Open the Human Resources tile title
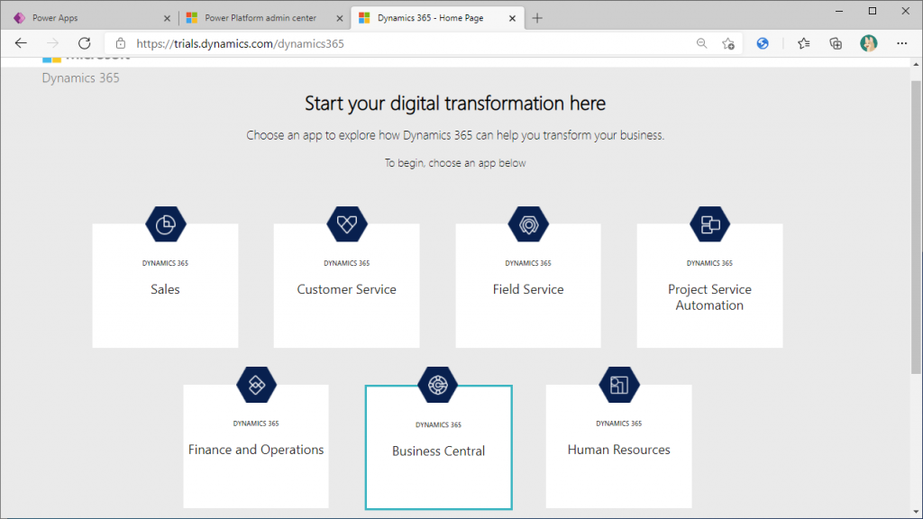The width and height of the screenshot is (923, 519). click(618, 450)
